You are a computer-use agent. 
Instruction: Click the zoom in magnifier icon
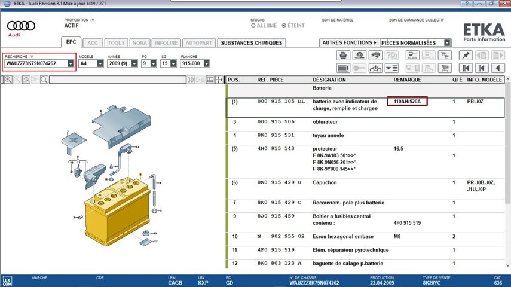[x=7, y=79]
